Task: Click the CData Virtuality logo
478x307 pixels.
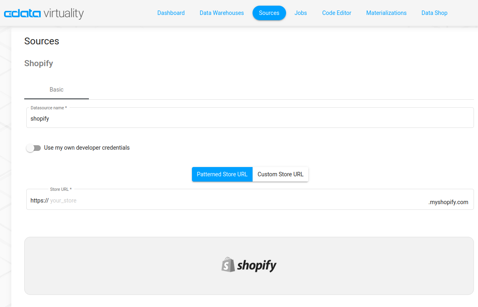Action: [x=44, y=13]
